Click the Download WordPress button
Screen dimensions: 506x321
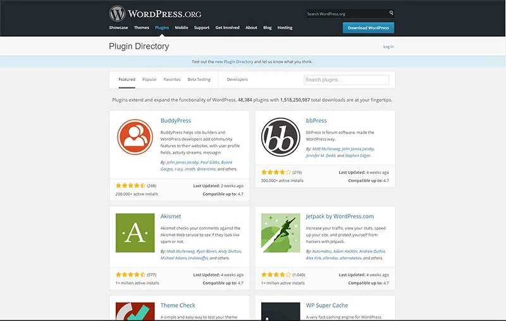(x=368, y=28)
